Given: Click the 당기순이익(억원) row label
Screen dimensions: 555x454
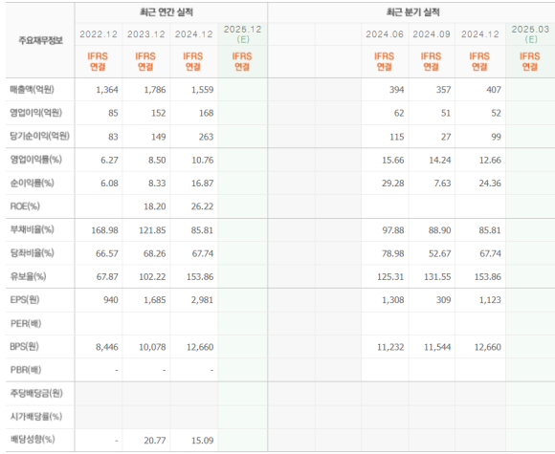Looking at the screenshot, I should click(x=39, y=136).
